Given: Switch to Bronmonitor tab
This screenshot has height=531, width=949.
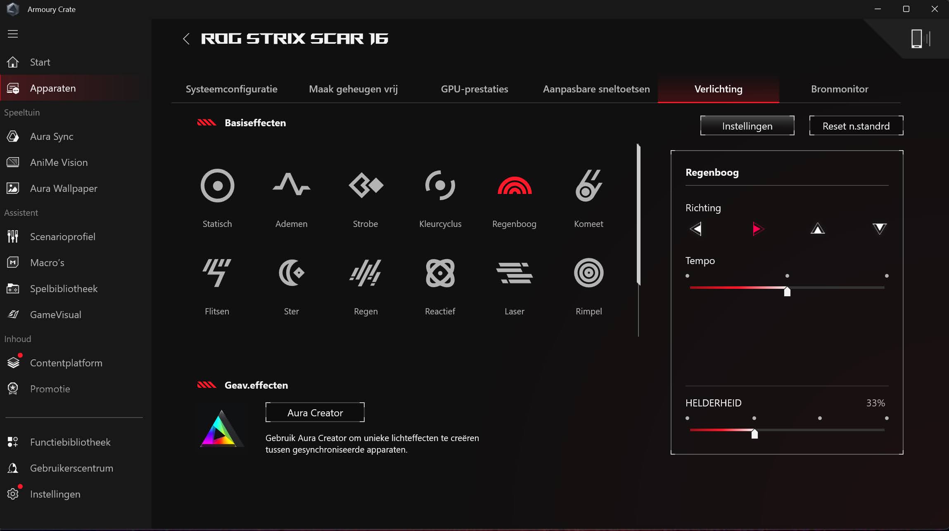Looking at the screenshot, I should click(840, 89).
